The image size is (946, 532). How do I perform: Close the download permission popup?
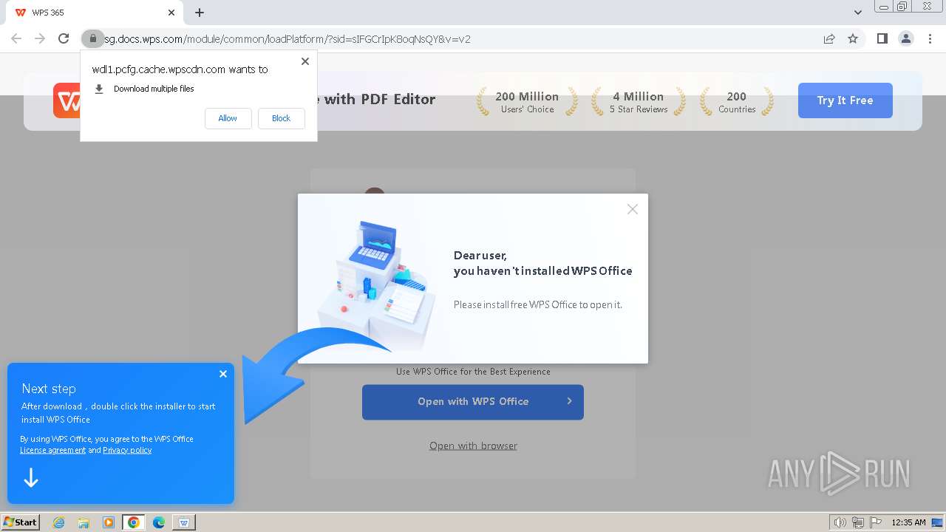coord(305,61)
